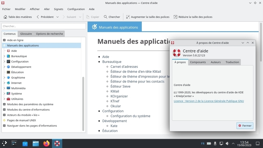
Task: Click the Chercher magnifier icon
Action: [x=105, y=17]
